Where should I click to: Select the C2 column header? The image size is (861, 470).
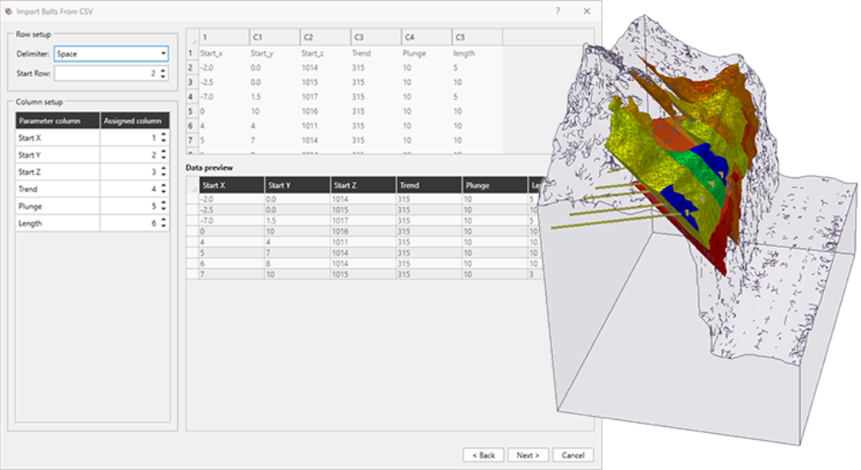click(x=325, y=37)
